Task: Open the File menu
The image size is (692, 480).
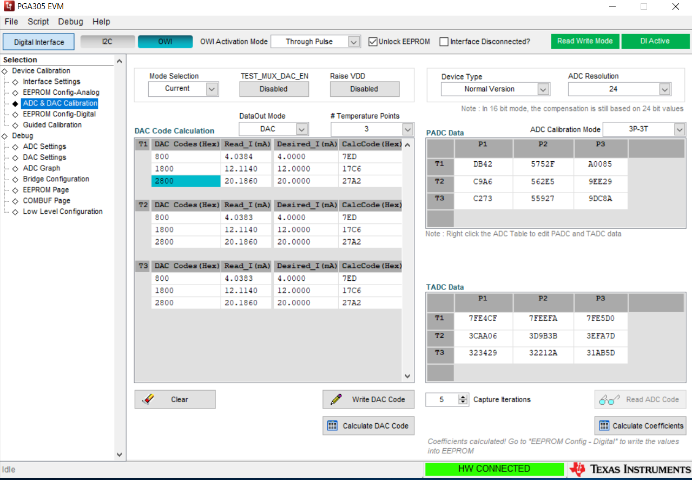Action: tap(11, 22)
